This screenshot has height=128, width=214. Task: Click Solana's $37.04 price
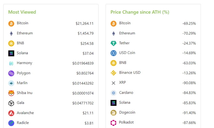click(88, 53)
